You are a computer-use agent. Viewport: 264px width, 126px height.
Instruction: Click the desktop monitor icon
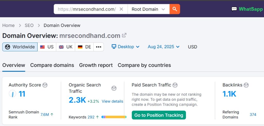pos(114,47)
